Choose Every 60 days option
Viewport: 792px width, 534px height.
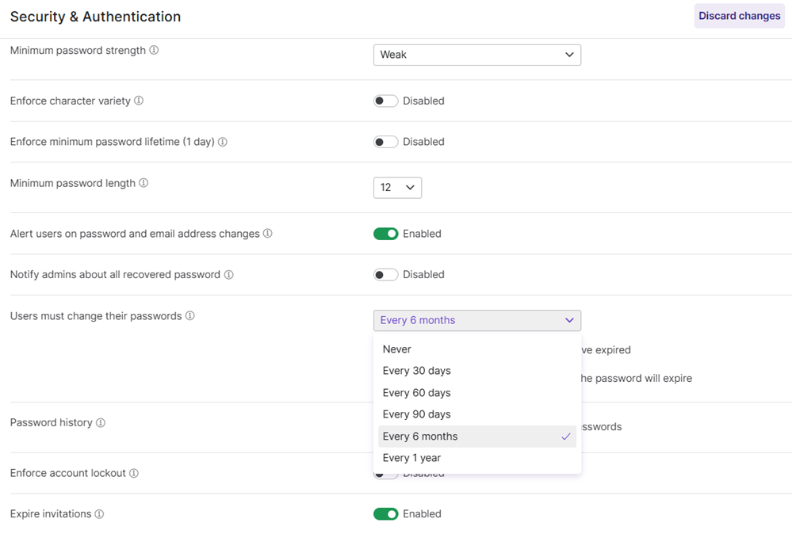(477, 393)
